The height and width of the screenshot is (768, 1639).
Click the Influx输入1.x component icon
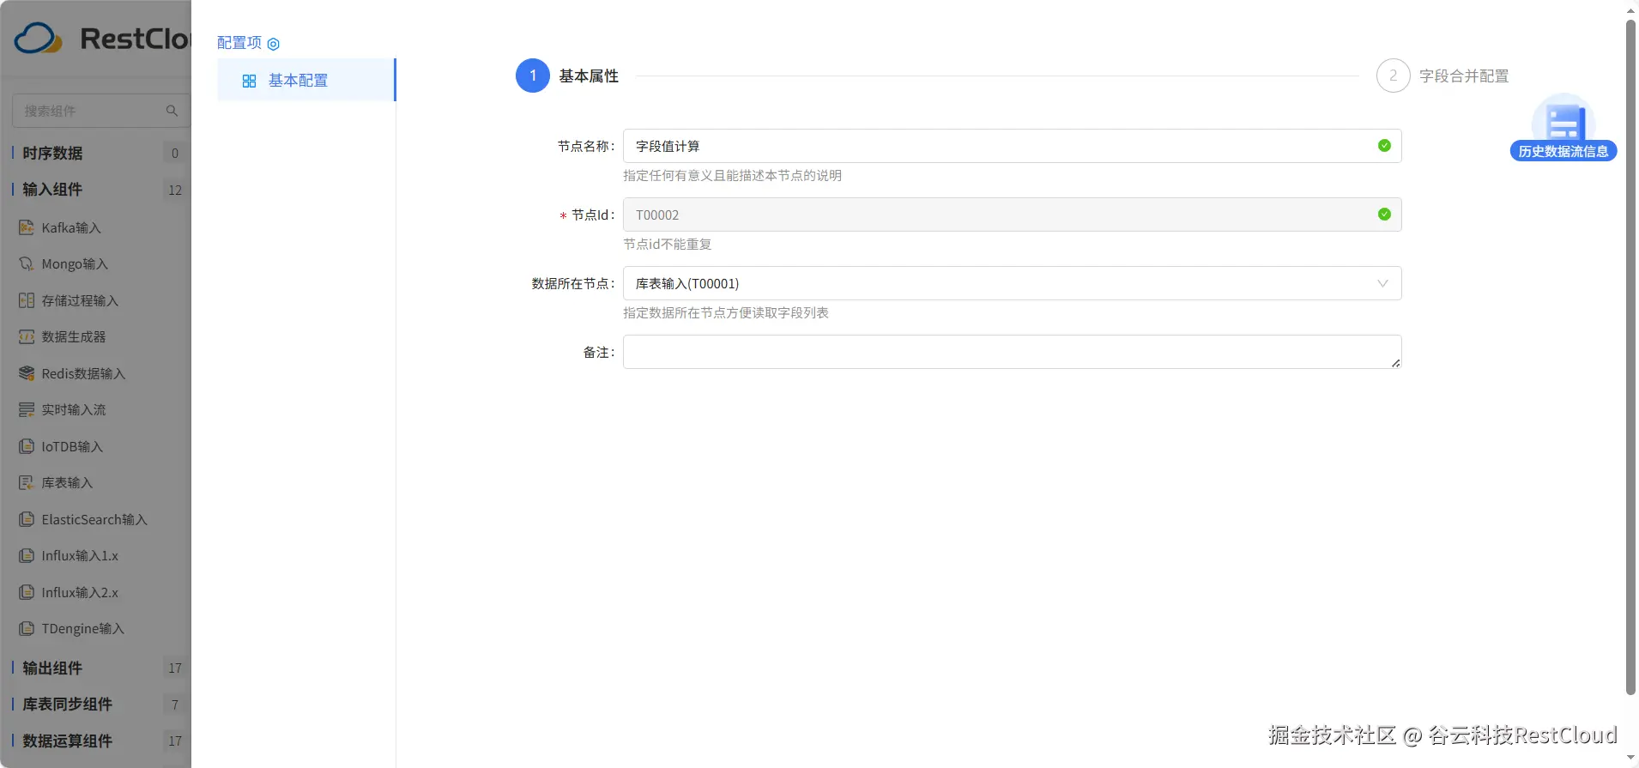27,555
